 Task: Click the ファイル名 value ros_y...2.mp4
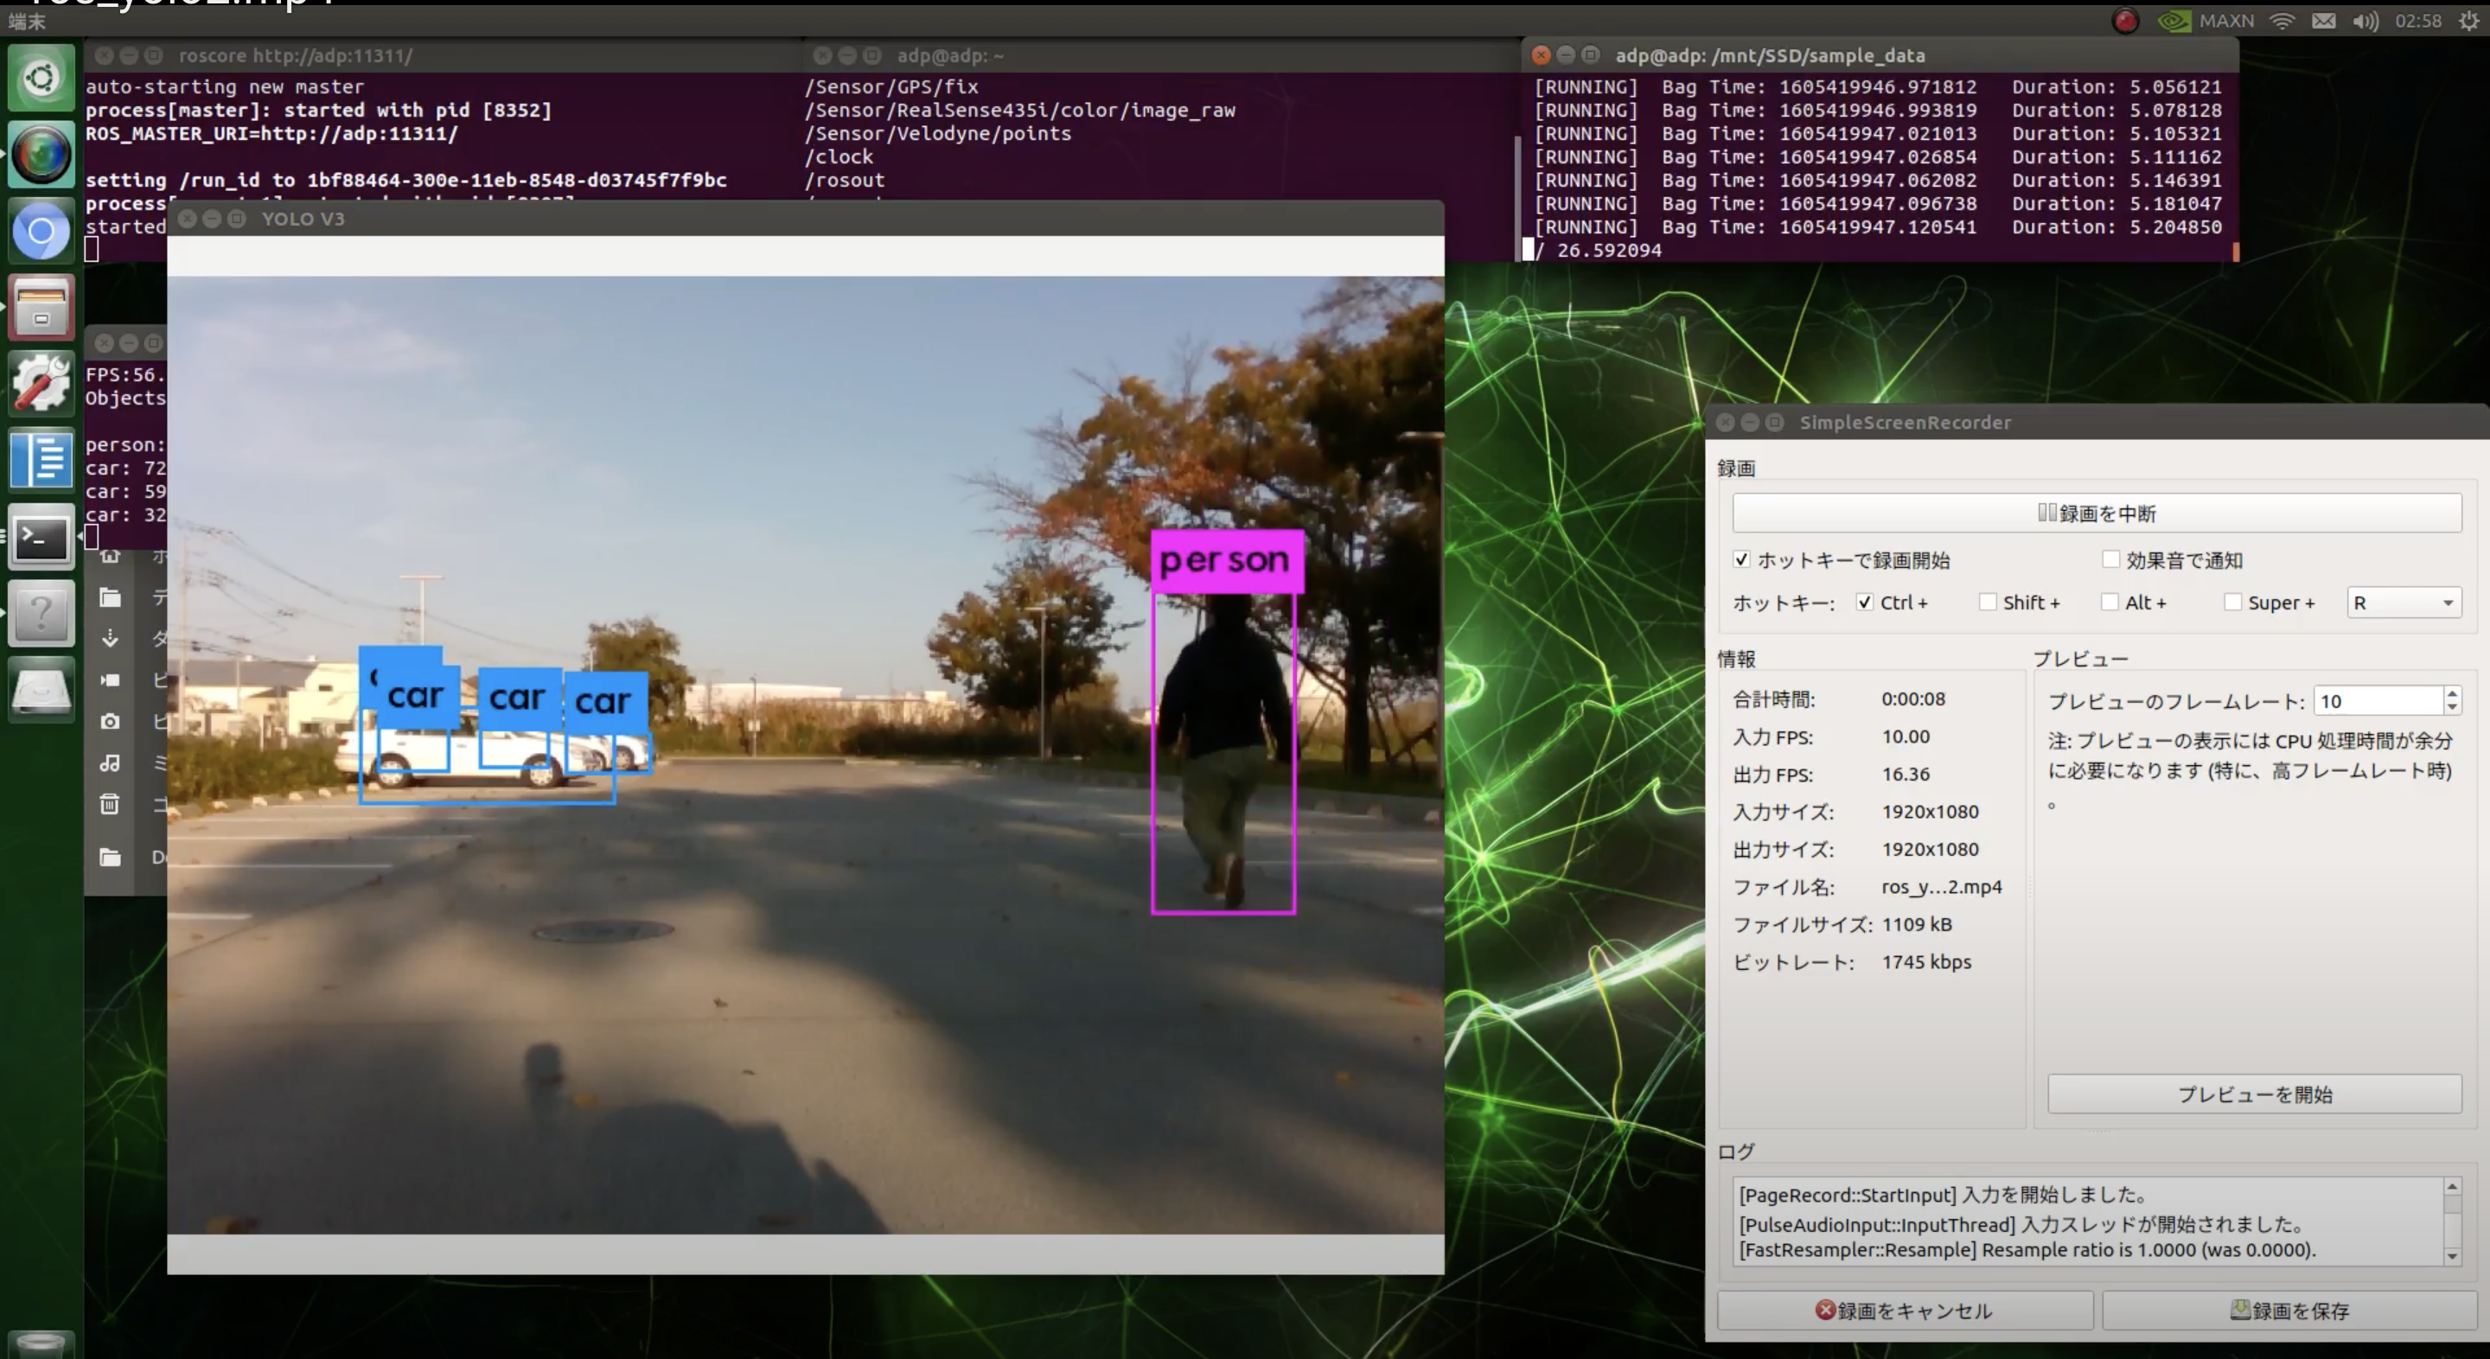(1941, 886)
